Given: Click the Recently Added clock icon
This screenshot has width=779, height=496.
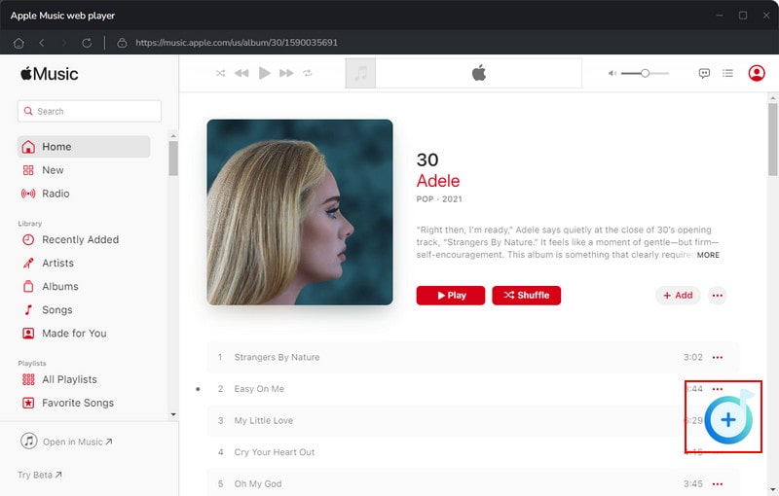Looking at the screenshot, I should point(28,239).
